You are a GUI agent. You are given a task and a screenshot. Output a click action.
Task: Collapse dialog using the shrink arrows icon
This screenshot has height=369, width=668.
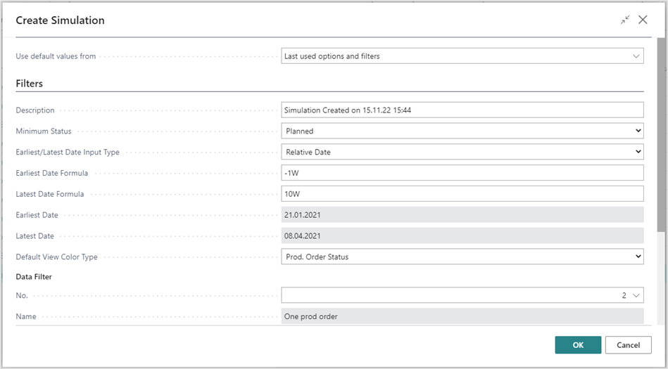pos(625,20)
